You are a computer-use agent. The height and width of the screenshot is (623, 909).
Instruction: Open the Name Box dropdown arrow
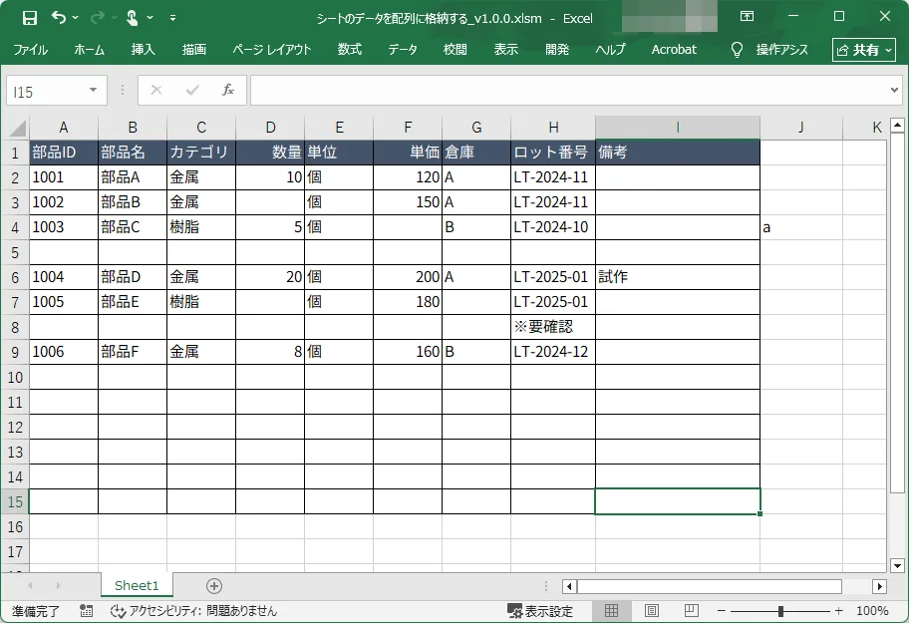pos(94,91)
